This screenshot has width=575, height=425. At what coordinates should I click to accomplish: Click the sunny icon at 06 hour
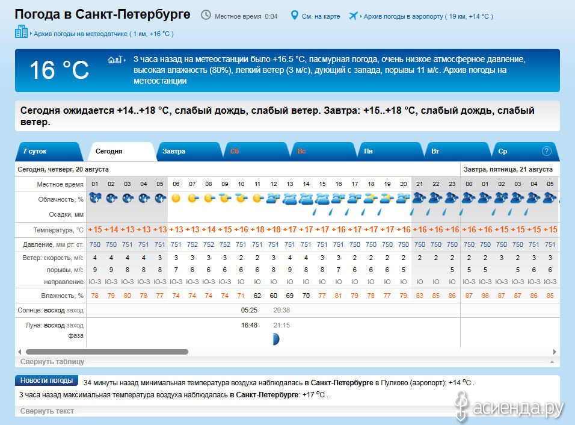point(176,199)
